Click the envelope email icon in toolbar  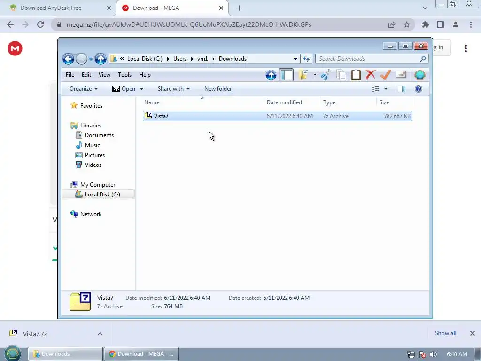click(x=401, y=75)
